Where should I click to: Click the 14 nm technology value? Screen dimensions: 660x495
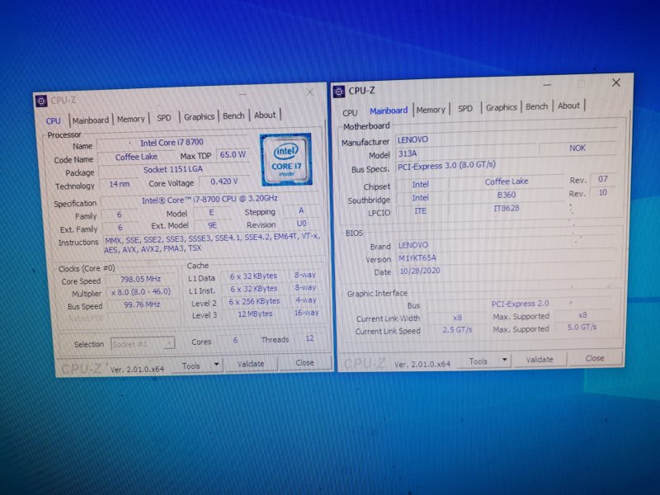point(120,184)
